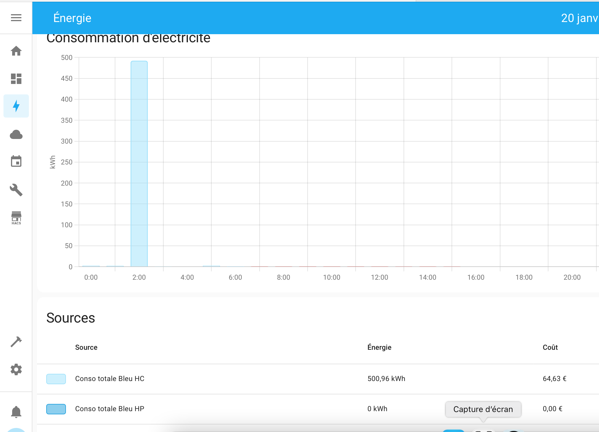The width and height of the screenshot is (599, 432).
Task: Click the Capture d'écran tooltip button
Action: [x=483, y=409]
